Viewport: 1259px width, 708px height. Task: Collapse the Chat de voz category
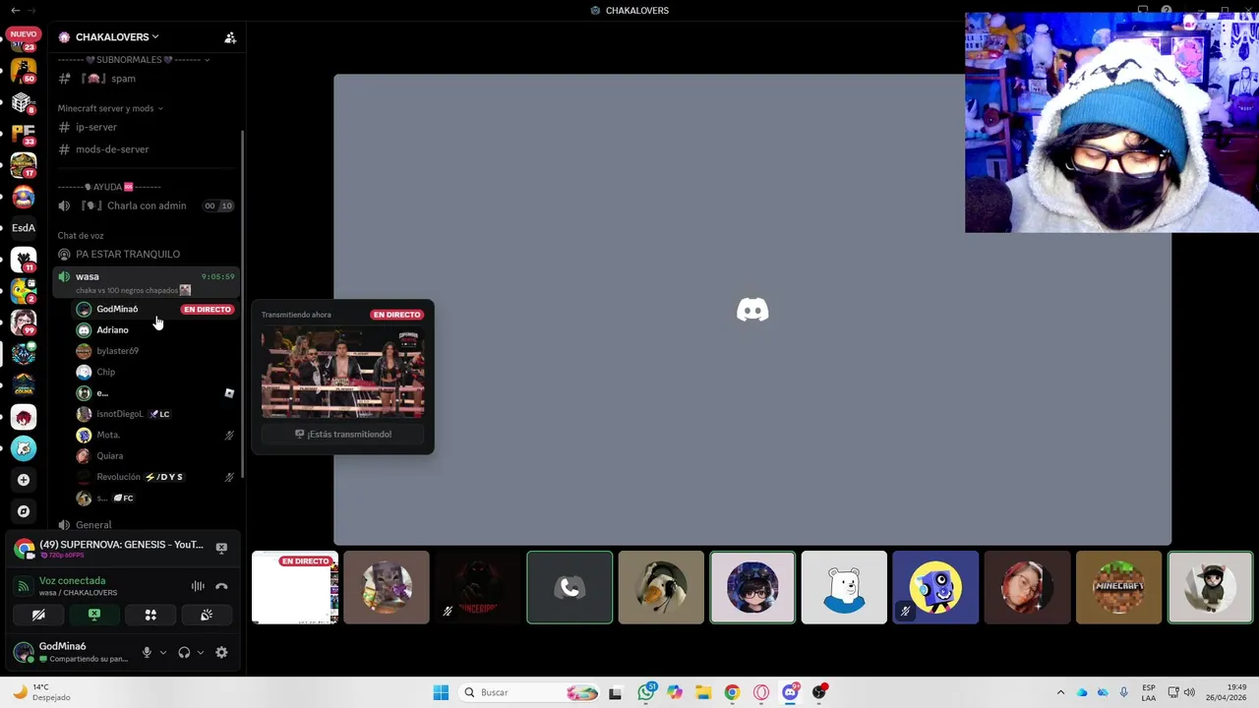tap(81, 236)
